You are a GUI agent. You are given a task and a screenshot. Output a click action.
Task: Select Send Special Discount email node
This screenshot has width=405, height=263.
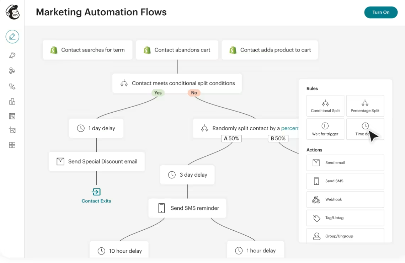pos(97,162)
